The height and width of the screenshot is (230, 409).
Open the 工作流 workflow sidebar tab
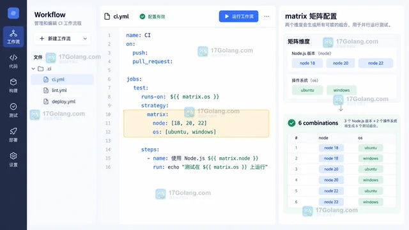(13, 37)
